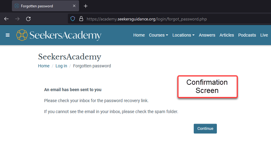Viewport: 271px width, 146px height.
Task: Click the SeekersAcademy logo
Action: coord(59,35)
